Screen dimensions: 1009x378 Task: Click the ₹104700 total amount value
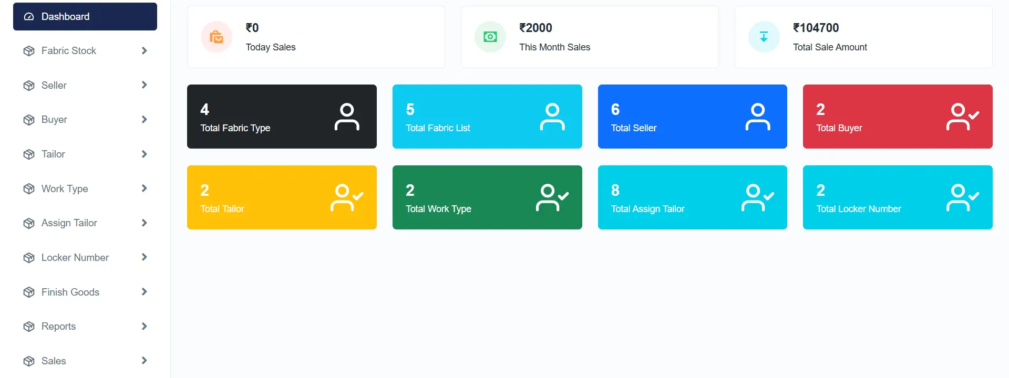coord(816,28)
